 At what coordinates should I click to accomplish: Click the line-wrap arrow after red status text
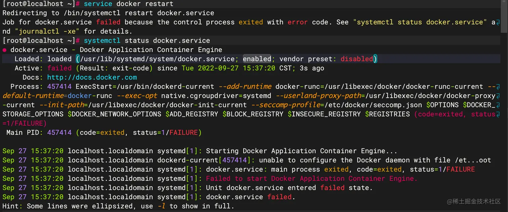pos(498,114)
